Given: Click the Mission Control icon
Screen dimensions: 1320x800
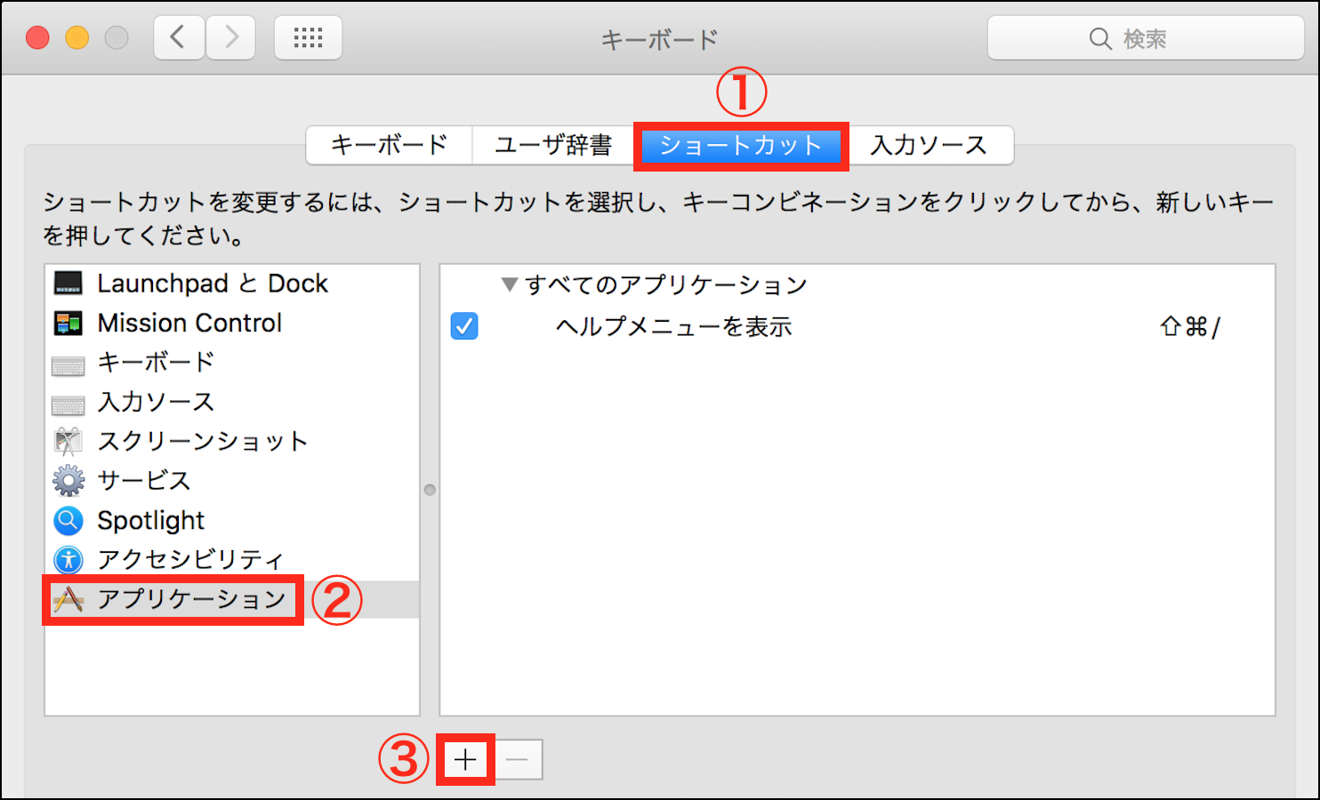Looking at the screenshot, I should (x=68, y=323).
